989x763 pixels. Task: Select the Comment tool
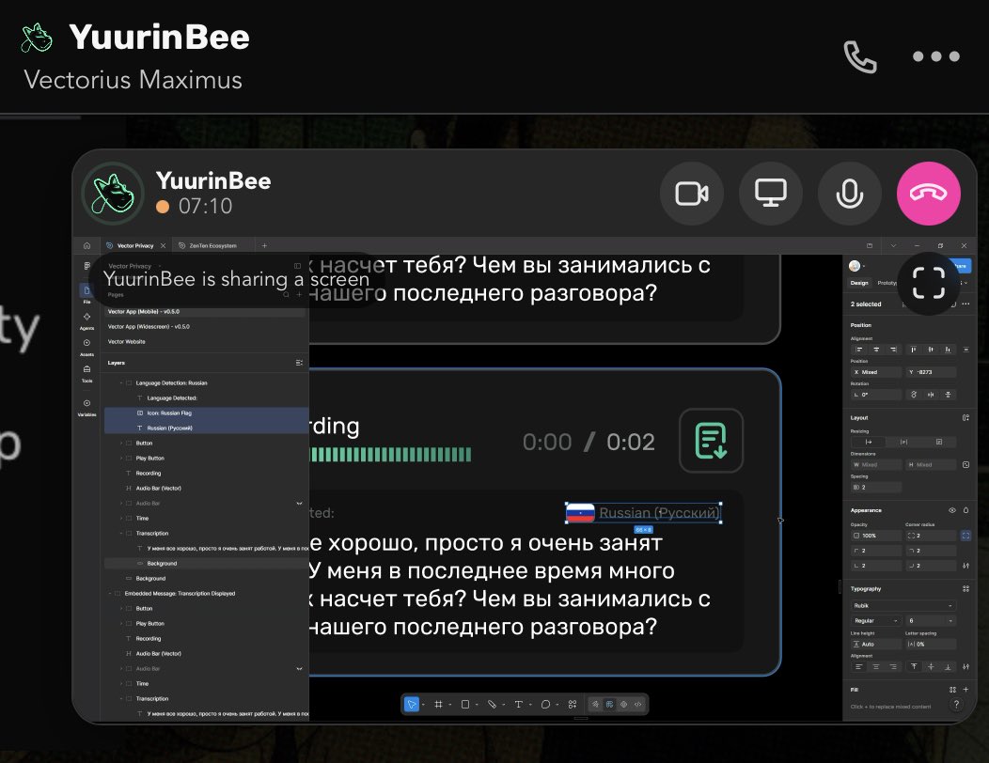[545, 705]
